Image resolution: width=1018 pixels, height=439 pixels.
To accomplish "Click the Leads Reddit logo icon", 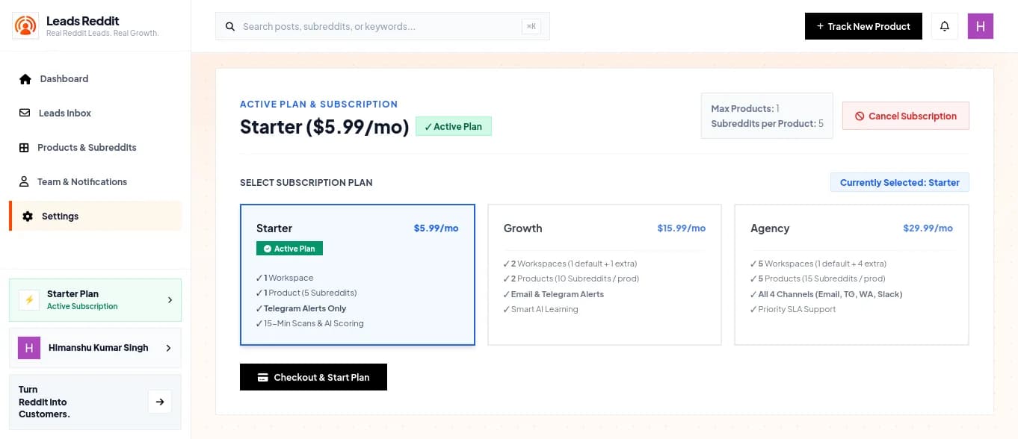I will (x=25, y=26).
